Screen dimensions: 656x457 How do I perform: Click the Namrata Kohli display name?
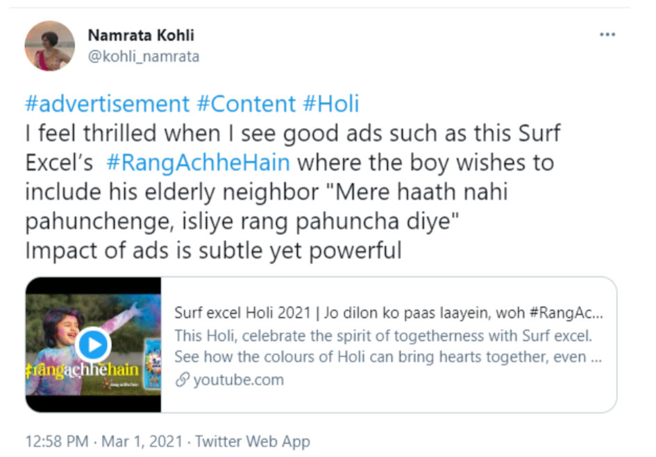pyautogui.click(x=140, y=35)
